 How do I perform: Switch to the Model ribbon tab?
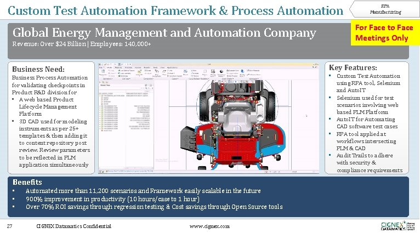(109, 67)
